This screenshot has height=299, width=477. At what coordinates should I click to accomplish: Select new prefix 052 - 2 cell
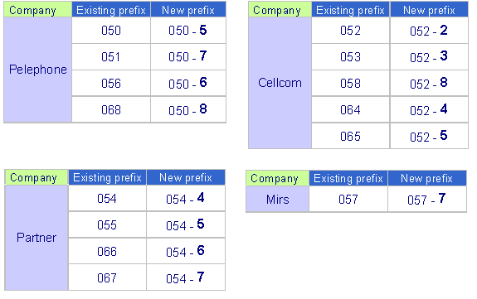429,31
